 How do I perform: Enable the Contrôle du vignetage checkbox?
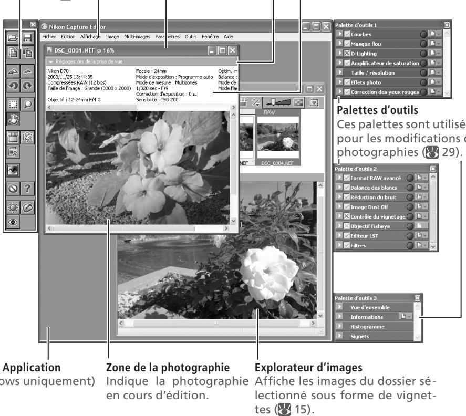[x=347, y=216]
